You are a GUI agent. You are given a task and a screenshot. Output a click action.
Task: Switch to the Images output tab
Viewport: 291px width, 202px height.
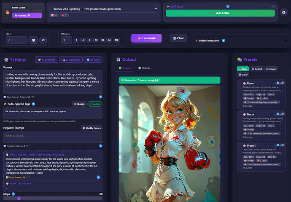tap(125, 68)
